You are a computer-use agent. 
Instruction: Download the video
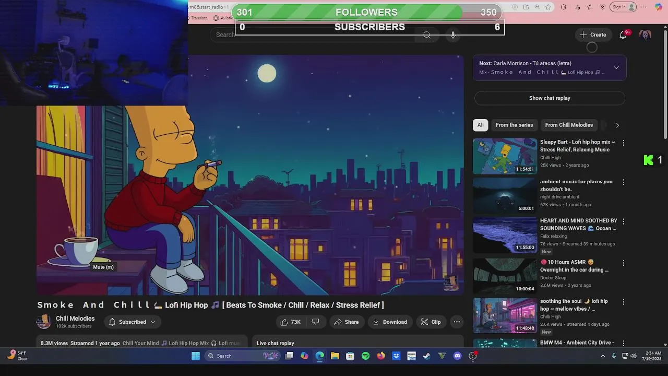click(x=390, y=322)
